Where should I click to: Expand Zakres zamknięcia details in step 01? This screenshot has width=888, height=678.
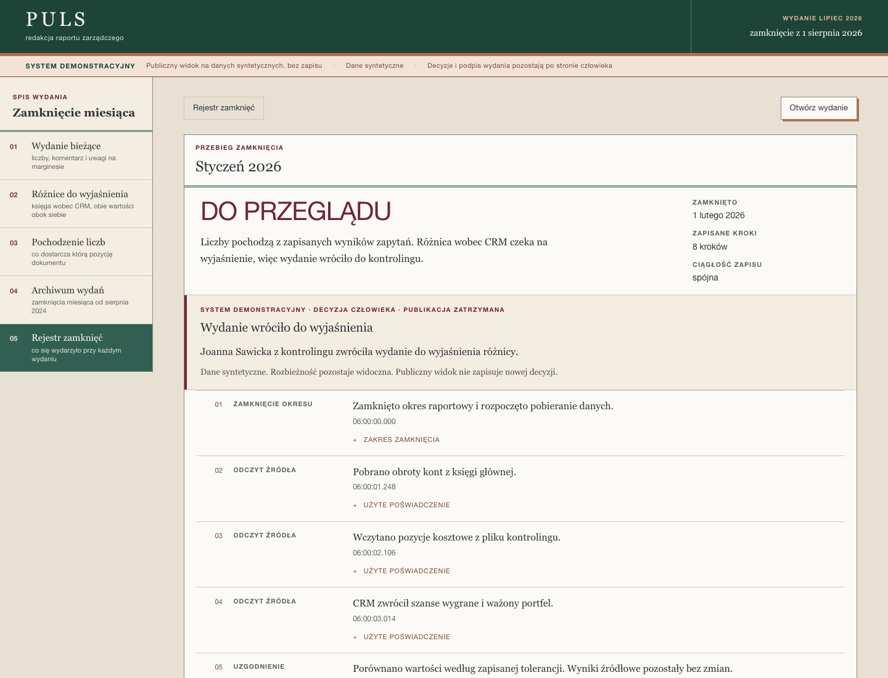pos(397,439)
